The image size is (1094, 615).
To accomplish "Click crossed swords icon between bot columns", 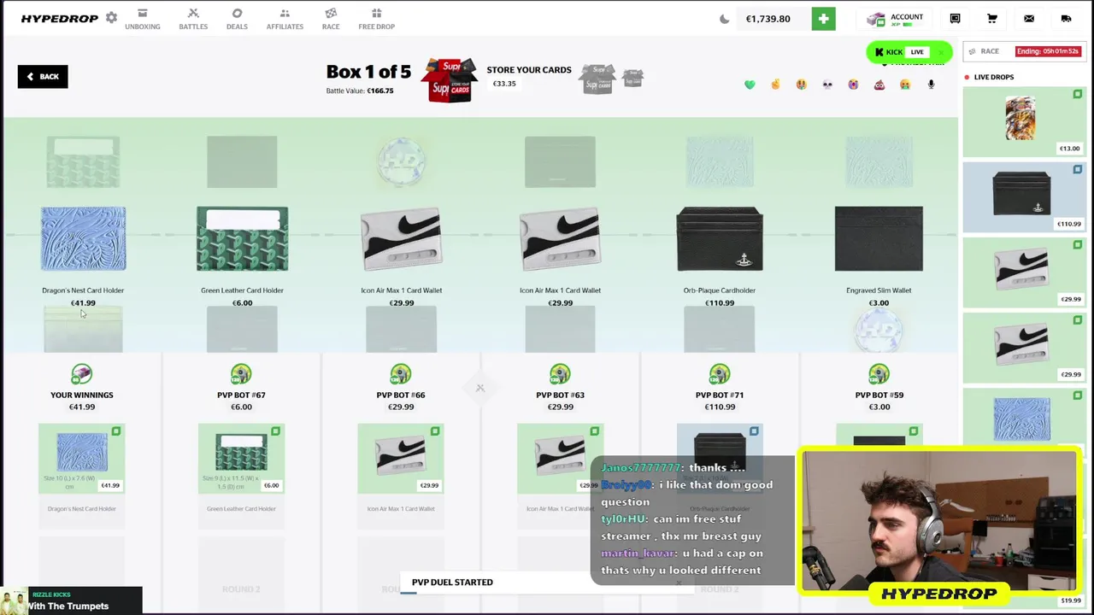I will (x=480, y=389).
